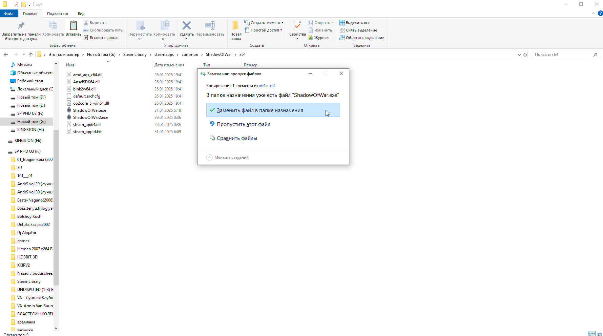Open Music (Музыка) in navigation pane
The height and width of the screenshot is (336, 603).
pos(24,65)
